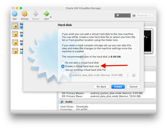Select Use an existing virtual hard disk file
The height and width of the screenshot is (129, 167).
click(63, 70)
